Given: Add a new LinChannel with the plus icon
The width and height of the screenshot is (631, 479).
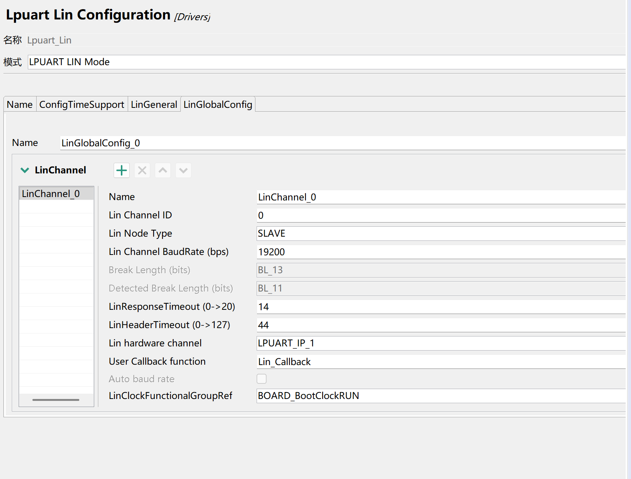Looking at the screenshot, I should click(x=122, y=170).
